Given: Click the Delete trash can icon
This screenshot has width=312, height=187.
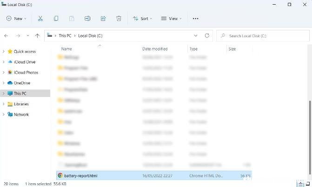Looking at the screenshot, I should (x=119, y=19).
